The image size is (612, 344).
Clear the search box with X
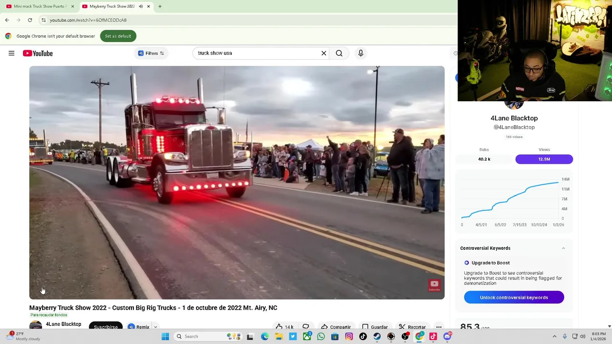324,53
